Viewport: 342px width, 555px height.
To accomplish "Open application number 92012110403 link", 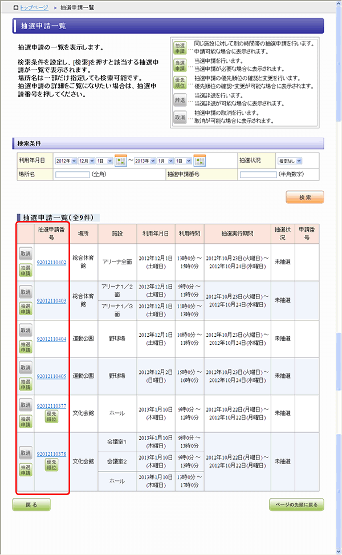I will [51, 300].
